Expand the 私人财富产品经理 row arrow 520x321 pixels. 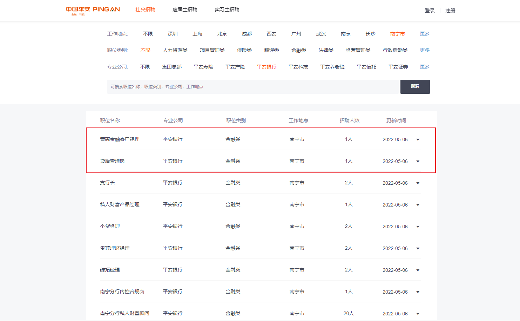click(418, 205)
